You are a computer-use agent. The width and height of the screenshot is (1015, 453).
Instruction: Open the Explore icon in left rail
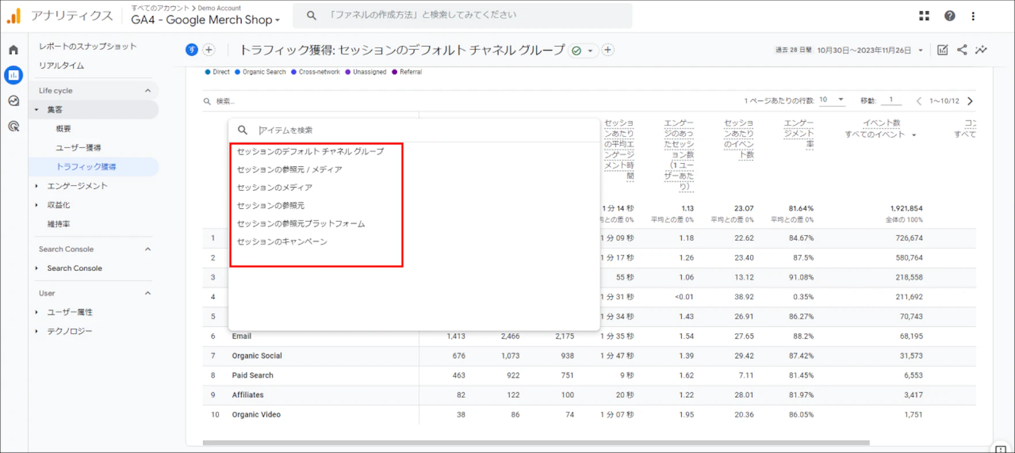pos(14,101)
